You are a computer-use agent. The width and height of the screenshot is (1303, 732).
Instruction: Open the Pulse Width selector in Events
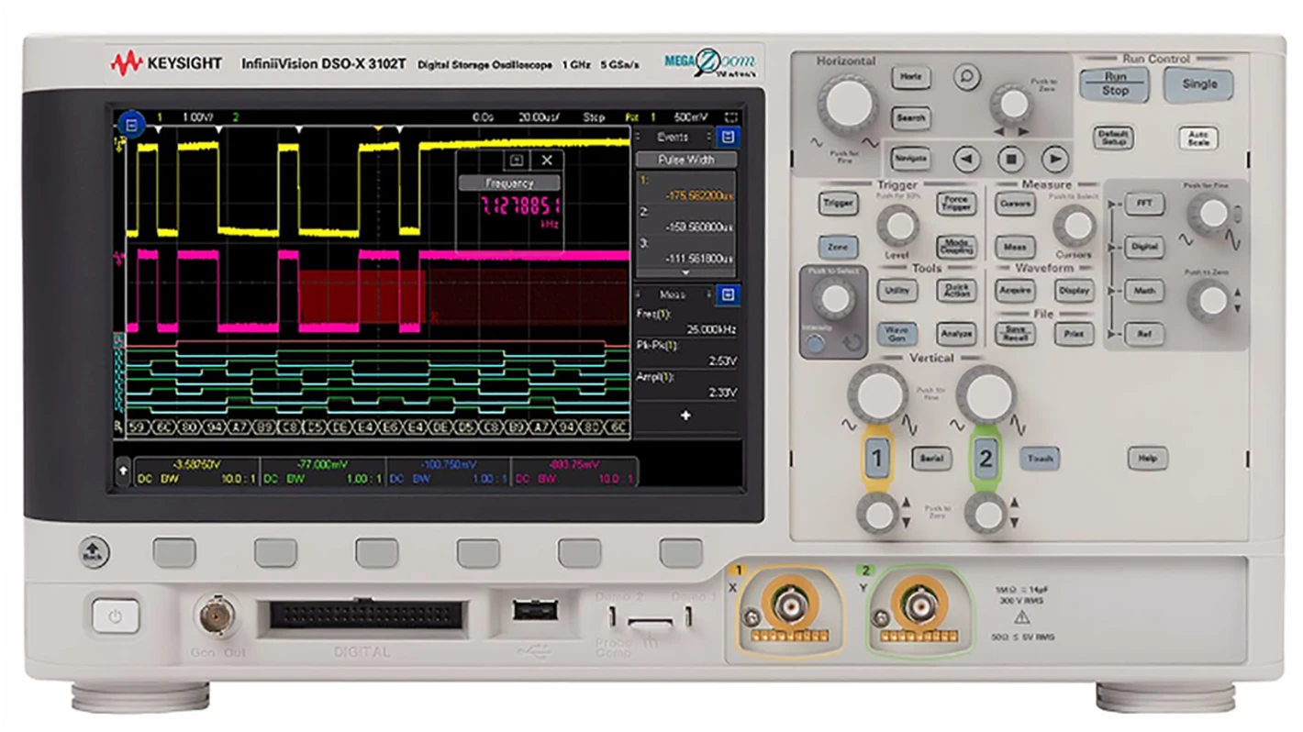[685, 160]
